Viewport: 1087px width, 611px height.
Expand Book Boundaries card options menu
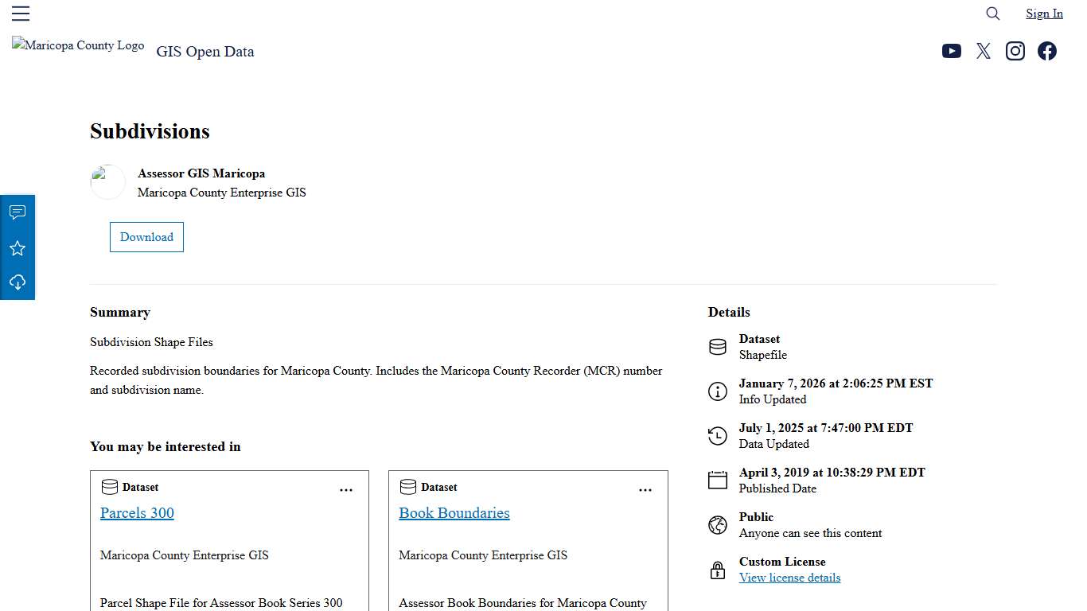coord(645,490)
